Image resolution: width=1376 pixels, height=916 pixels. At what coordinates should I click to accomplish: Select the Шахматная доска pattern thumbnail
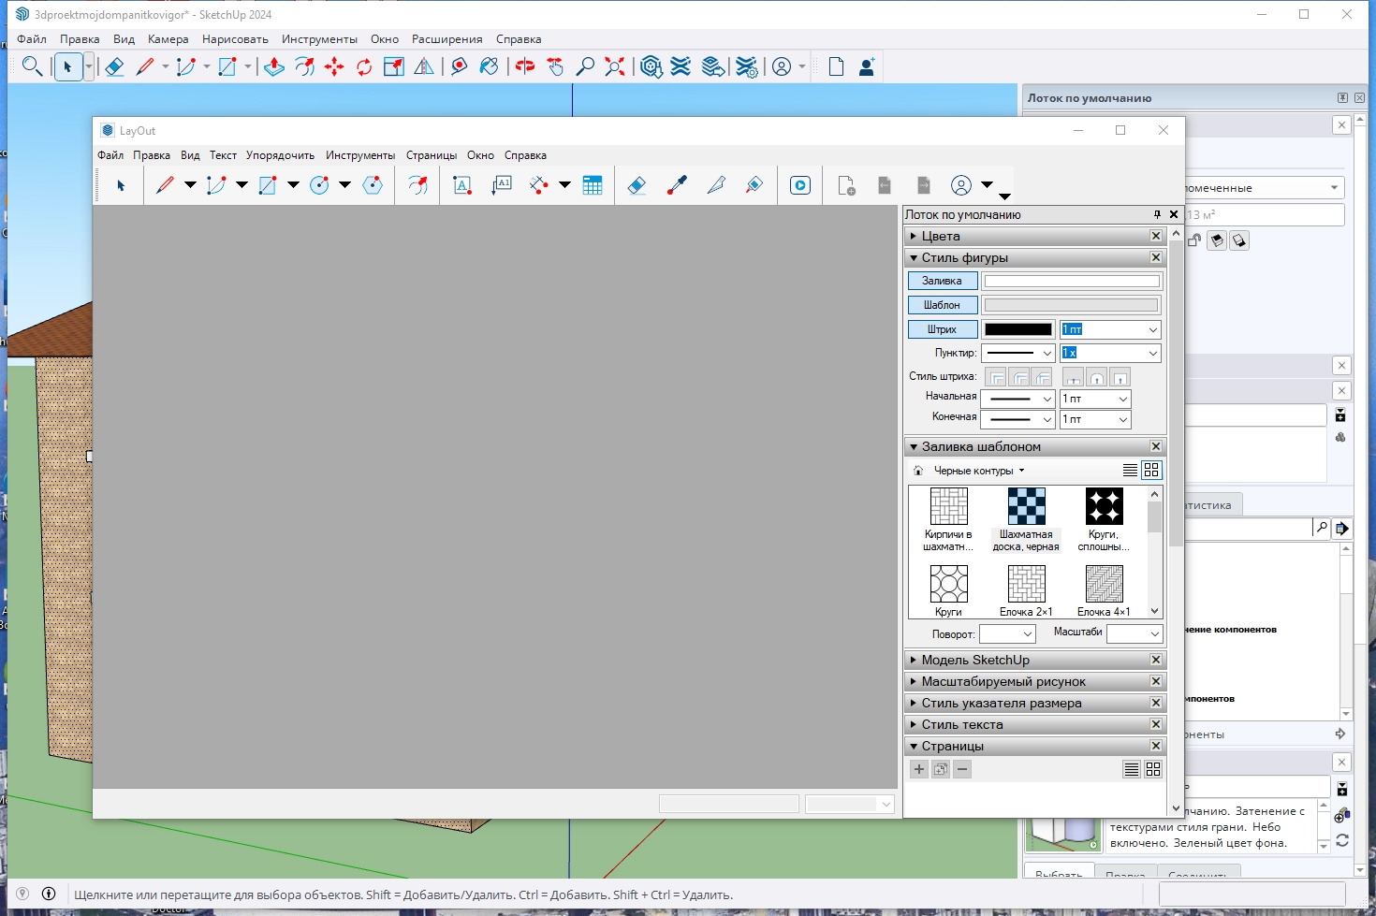pos(1026,507)
